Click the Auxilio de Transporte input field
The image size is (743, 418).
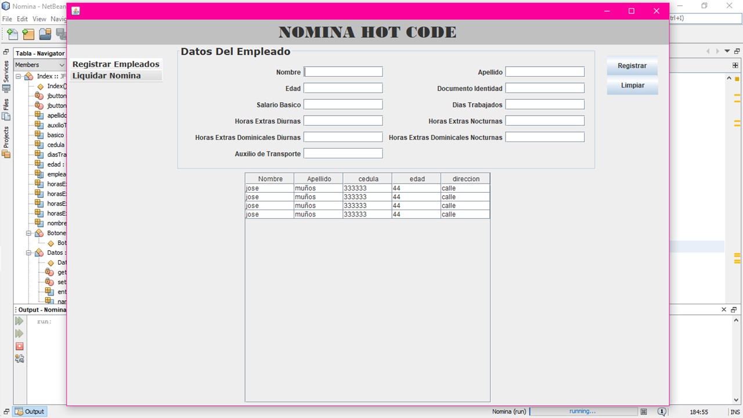click(x=343, y=153)
